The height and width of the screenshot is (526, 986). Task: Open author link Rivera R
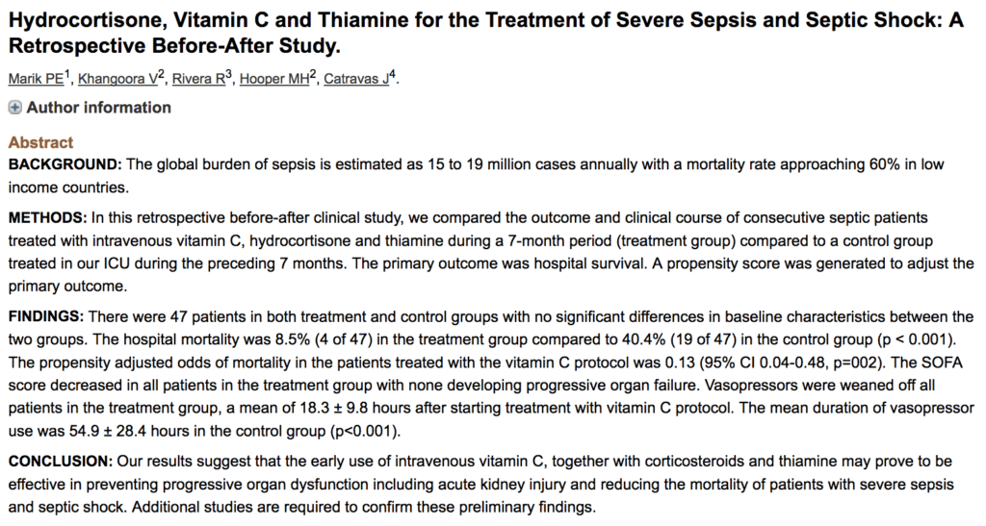[x=198, y=79]
